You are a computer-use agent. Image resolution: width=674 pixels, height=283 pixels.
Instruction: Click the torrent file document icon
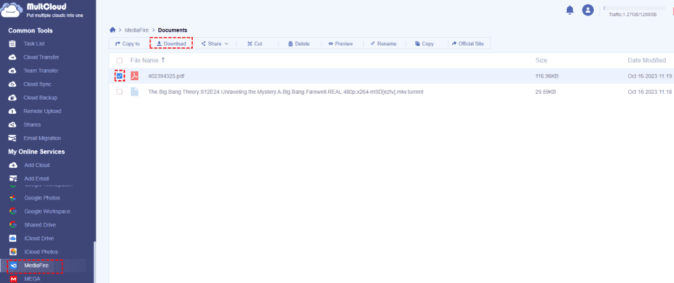[135, 92]
